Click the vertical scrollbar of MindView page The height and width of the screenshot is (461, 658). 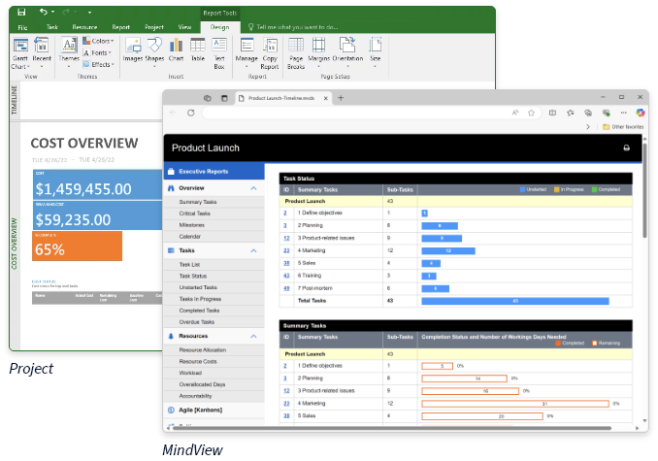click(644, 191)
